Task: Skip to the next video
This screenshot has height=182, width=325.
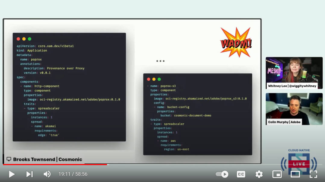Action: click(30, 174)
